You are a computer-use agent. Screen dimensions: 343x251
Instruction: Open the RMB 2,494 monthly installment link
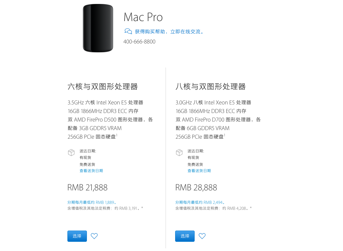tap(200, 202)
